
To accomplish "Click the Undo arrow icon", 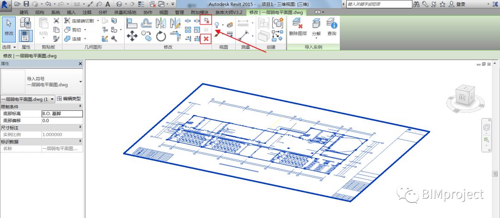I will point(48,4).
